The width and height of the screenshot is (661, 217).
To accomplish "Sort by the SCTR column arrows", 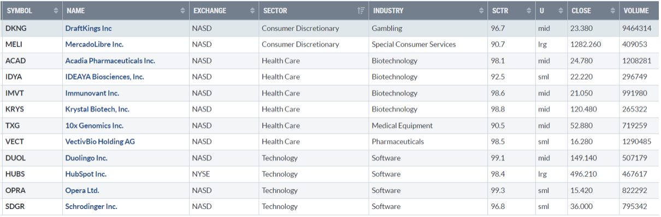I will click(528, 11).
